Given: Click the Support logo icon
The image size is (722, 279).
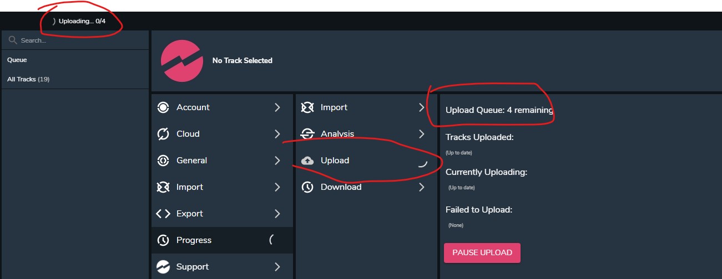Looking at the screenshot, I should [x=163, y=267].
